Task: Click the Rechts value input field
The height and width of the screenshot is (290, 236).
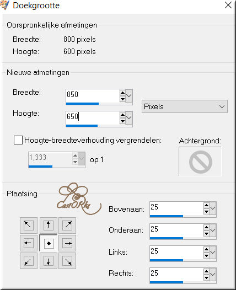Action: click(176, 273)
